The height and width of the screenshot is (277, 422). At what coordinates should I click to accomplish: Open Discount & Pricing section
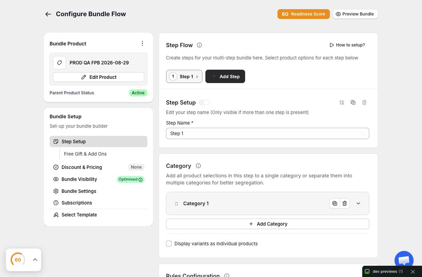click(82, 167)
